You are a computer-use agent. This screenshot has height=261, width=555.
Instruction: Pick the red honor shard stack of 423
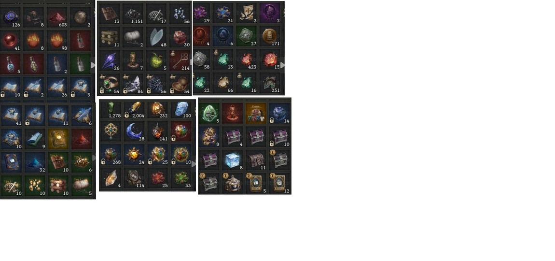(x=246, y=59)
